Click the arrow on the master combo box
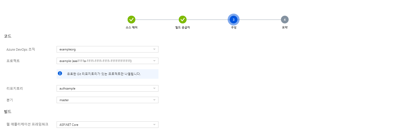The height and width of the screenshot is (133, 416). 154,100
